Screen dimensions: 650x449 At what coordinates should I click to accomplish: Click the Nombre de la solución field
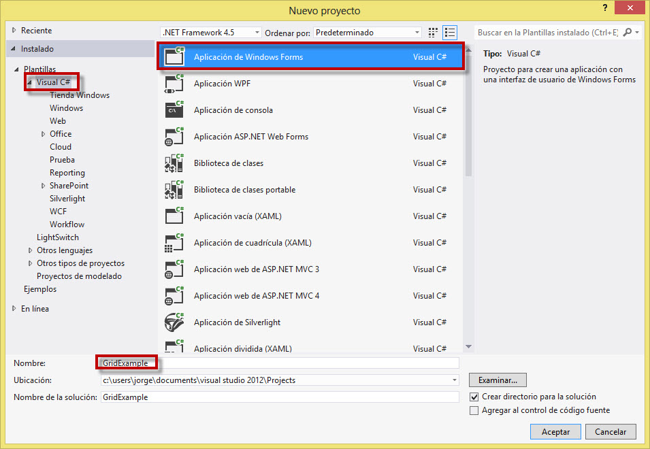point(280,397)
